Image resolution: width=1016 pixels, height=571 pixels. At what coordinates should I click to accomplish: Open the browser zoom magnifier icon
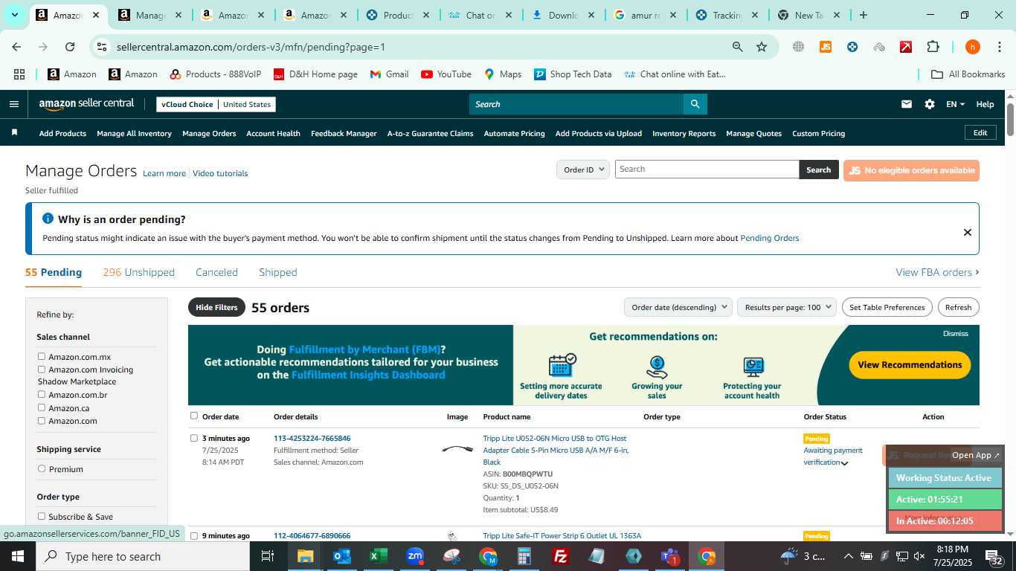(737, 47)
